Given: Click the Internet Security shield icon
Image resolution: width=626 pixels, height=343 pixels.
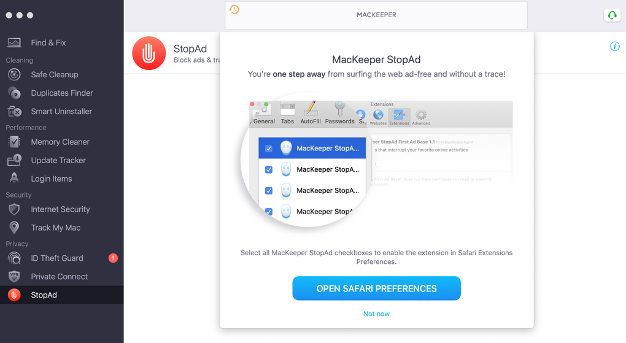Looking at the screenshot, I should [14, 209].
